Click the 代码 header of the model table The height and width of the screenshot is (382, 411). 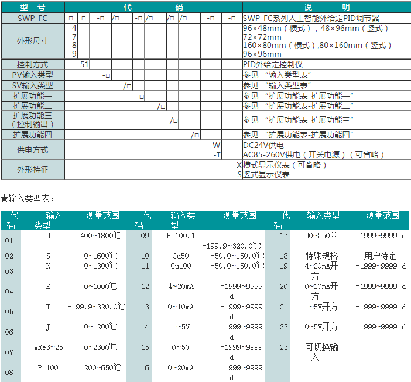pos(153,7)
